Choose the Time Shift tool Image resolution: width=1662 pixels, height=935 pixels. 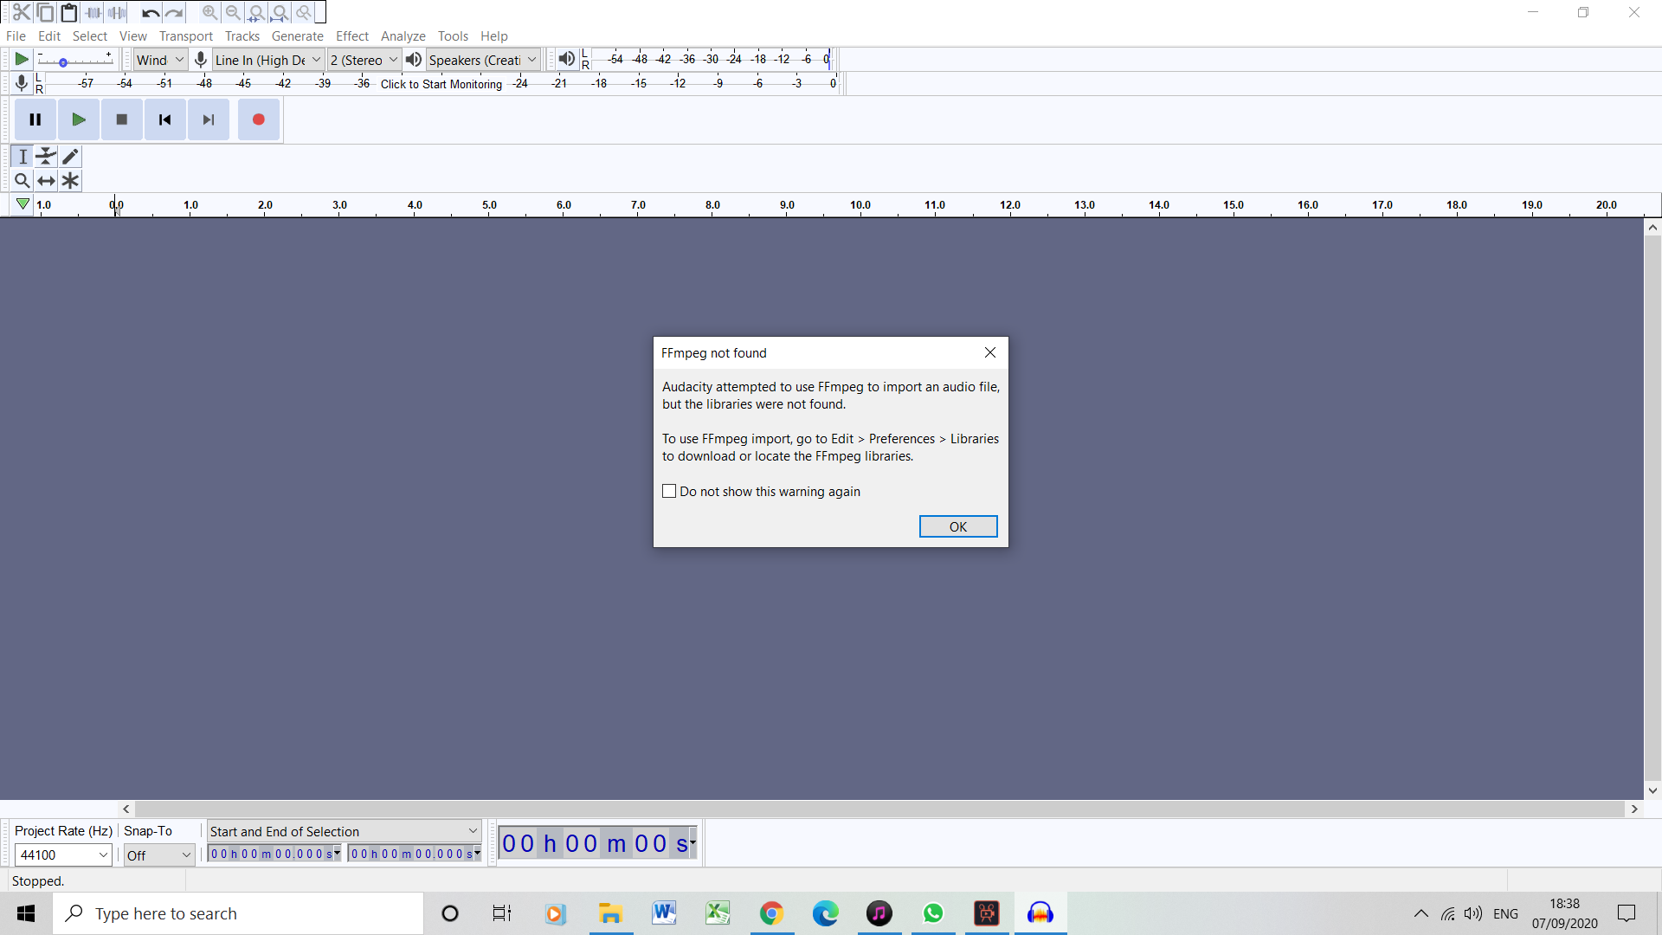(x=46, y=181)
